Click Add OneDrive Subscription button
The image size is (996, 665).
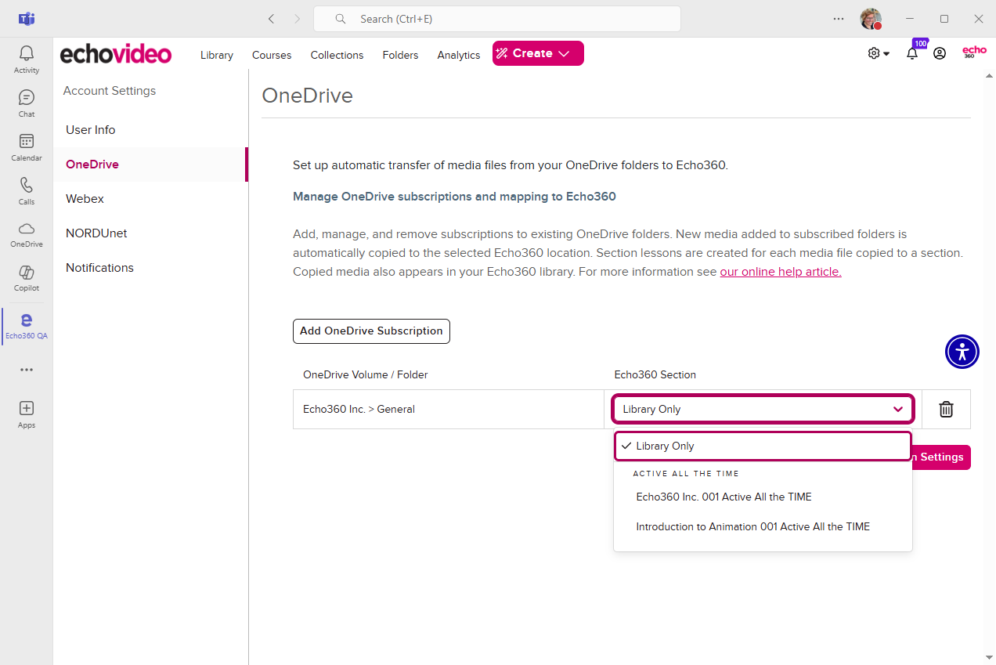click(x=371, y=331)
